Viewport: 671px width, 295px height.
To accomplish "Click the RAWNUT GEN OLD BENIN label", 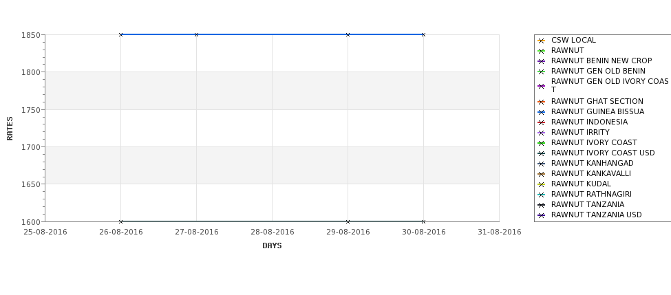I will [x=598, y=71].
